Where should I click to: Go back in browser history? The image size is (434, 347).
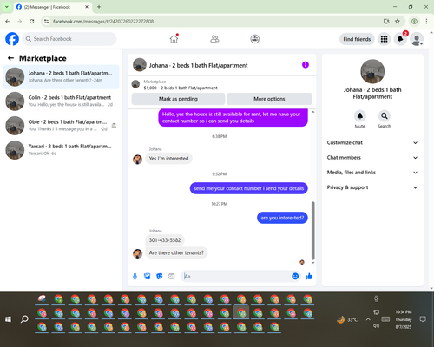point(8,22)
